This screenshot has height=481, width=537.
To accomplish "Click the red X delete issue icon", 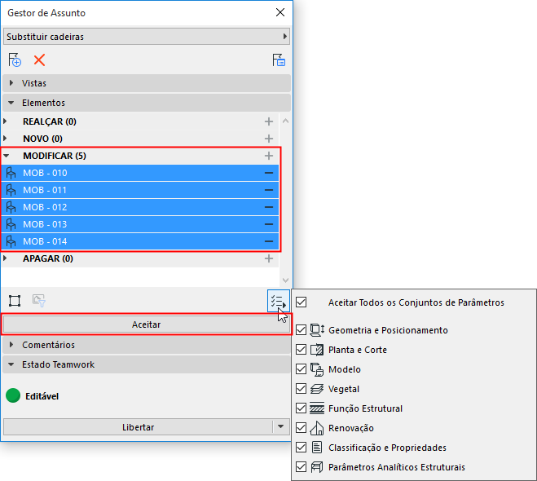I will (x=39, y=60).
